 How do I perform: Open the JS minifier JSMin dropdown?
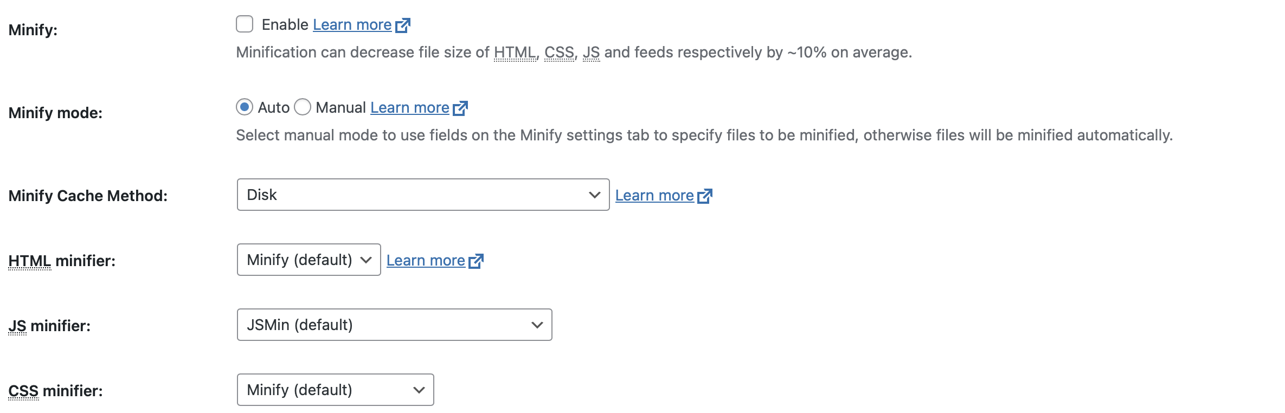click(395, 325)
